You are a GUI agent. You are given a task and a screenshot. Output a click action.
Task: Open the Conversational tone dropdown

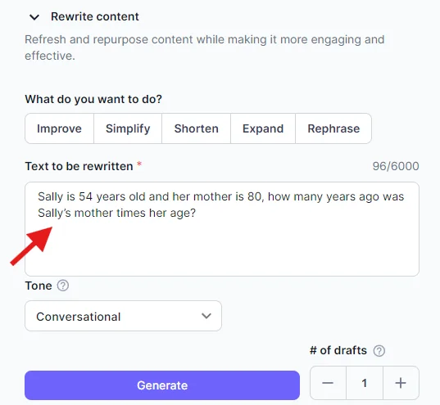coord(123,316)
